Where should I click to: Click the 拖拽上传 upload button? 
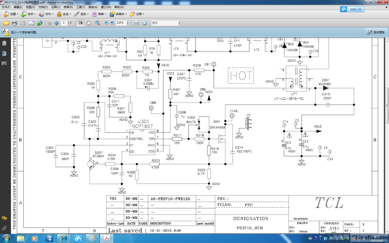tap(352, 9)
